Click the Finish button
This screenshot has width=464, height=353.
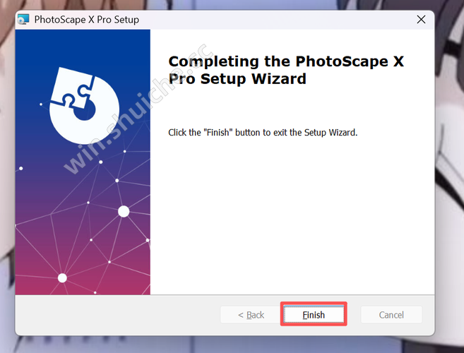coord(314,315)
